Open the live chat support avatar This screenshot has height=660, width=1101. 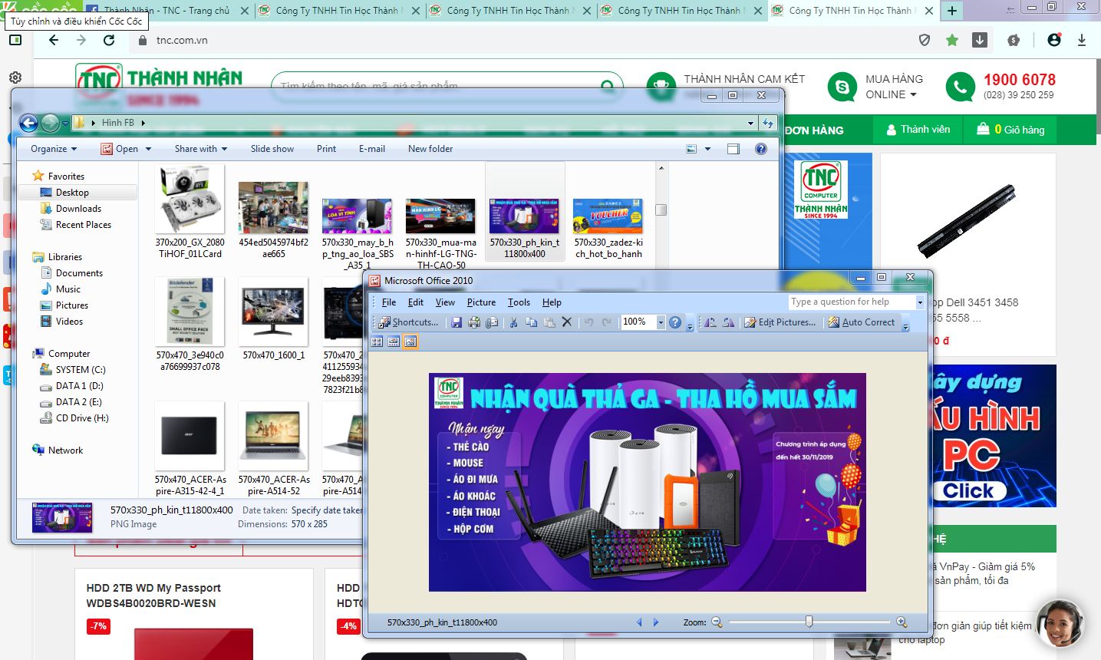[1060, 623]
